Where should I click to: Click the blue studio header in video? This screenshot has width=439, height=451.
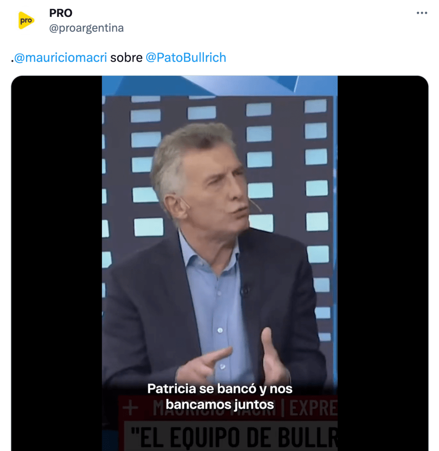220,86
